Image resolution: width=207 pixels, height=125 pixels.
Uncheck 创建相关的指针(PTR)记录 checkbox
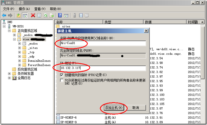coord(62,75)
